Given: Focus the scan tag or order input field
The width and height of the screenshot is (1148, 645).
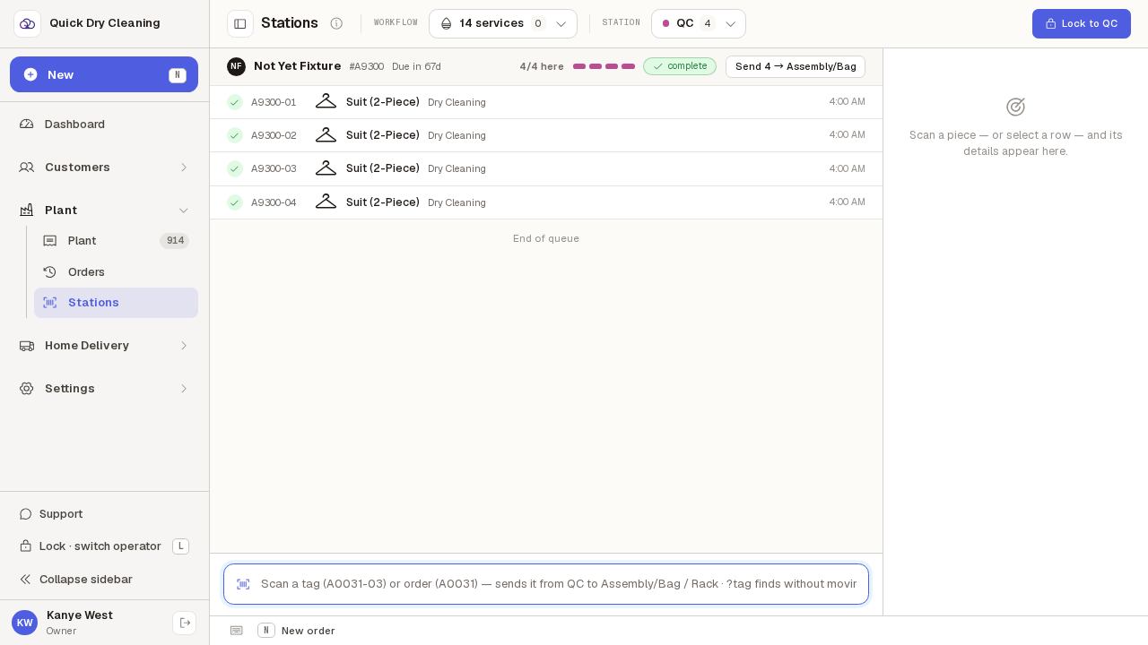Looking at the screenshot, I should 546,584.
